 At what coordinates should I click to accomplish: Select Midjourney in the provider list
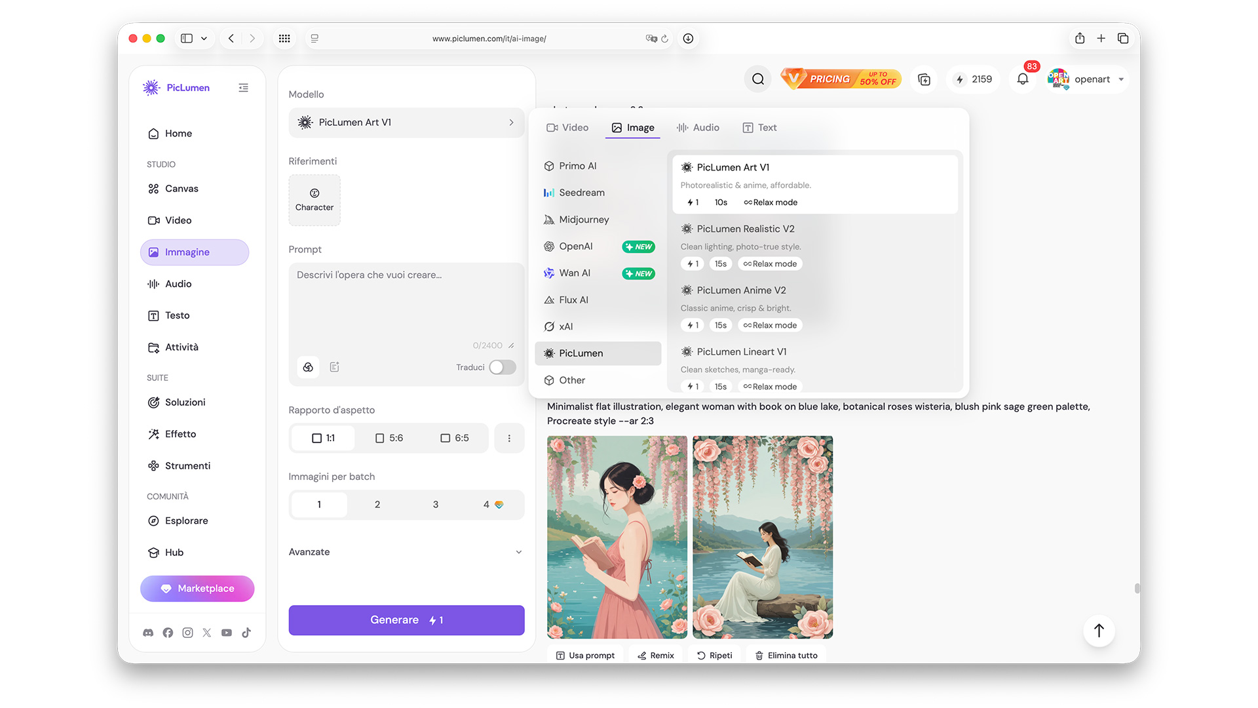click(598, 220)
